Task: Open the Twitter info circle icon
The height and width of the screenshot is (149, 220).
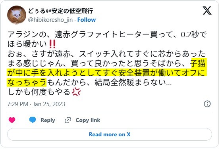Action: click(207, 104)
